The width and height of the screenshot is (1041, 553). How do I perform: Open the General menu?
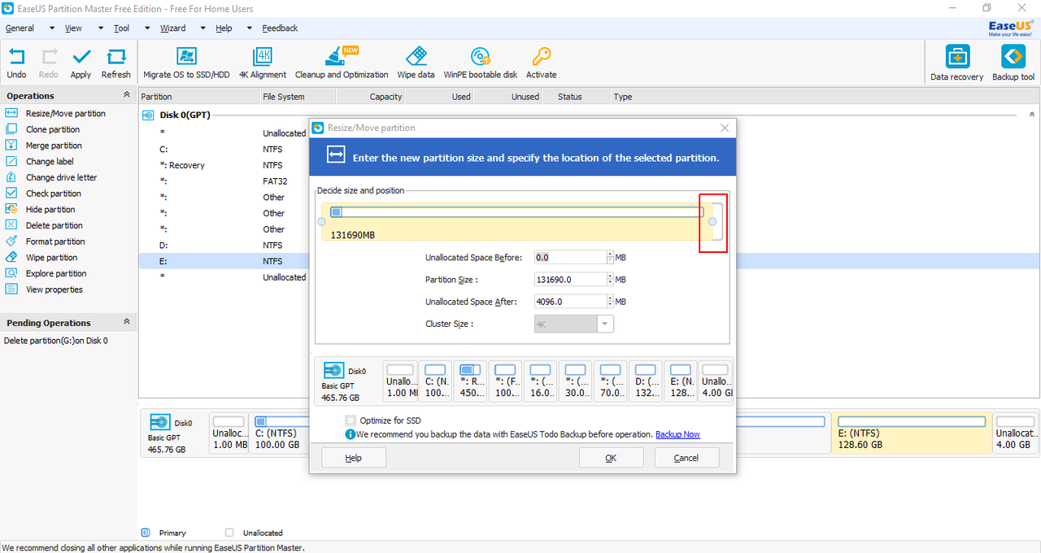coord(20,28)
